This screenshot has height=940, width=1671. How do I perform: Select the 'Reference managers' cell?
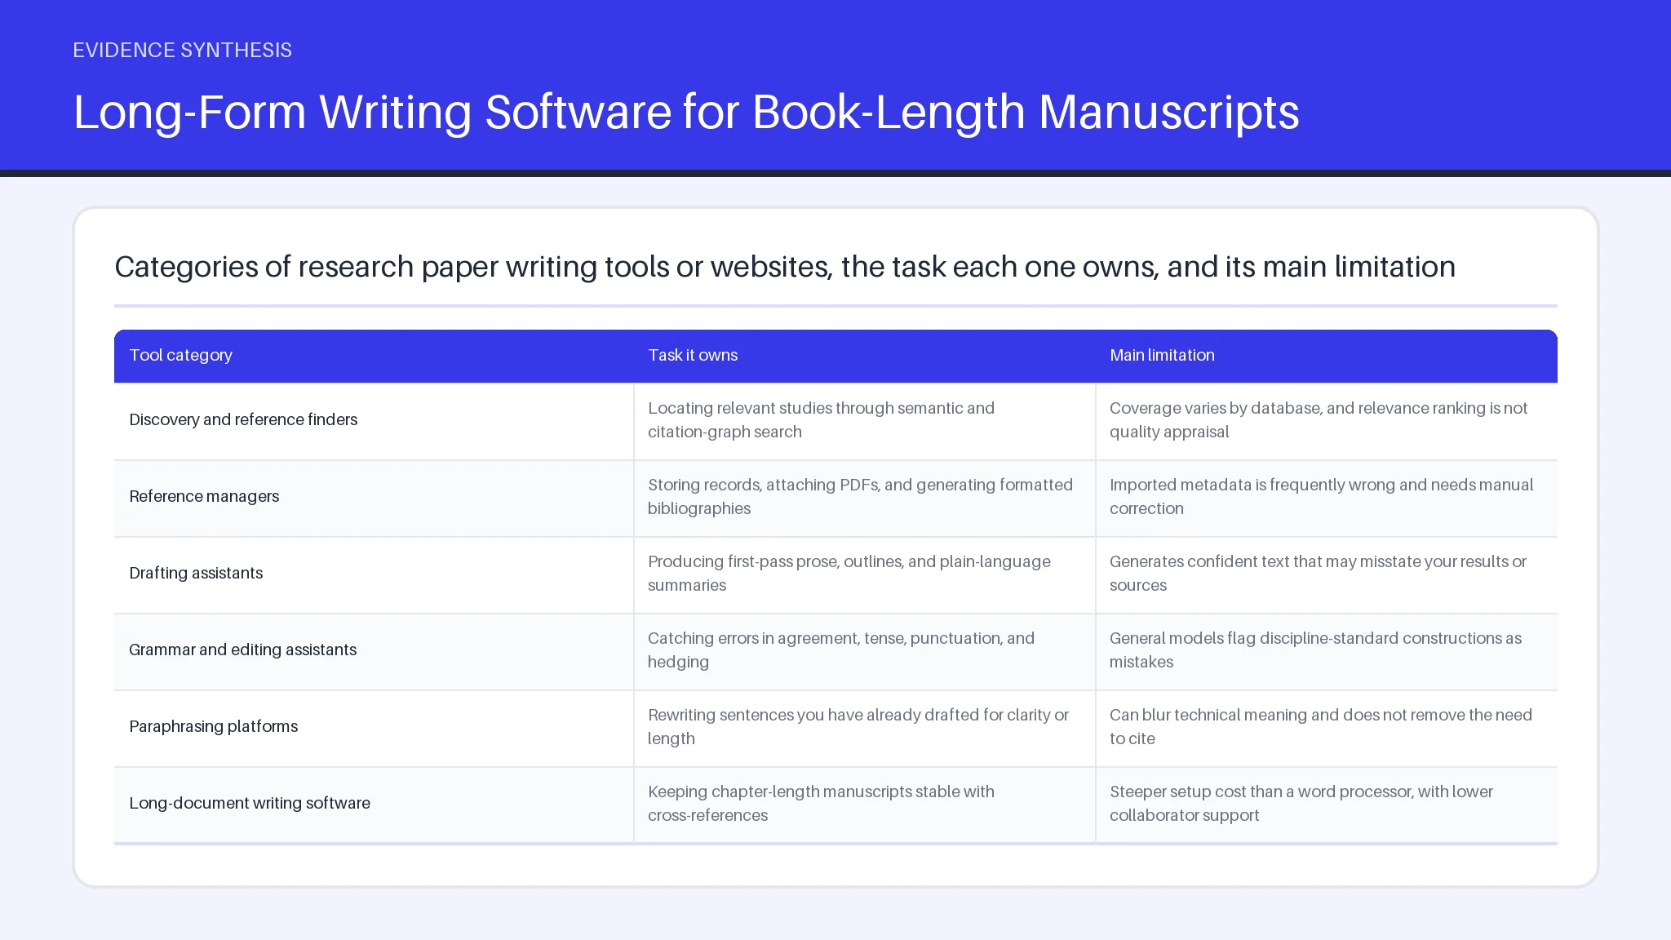tap(374, 498)
